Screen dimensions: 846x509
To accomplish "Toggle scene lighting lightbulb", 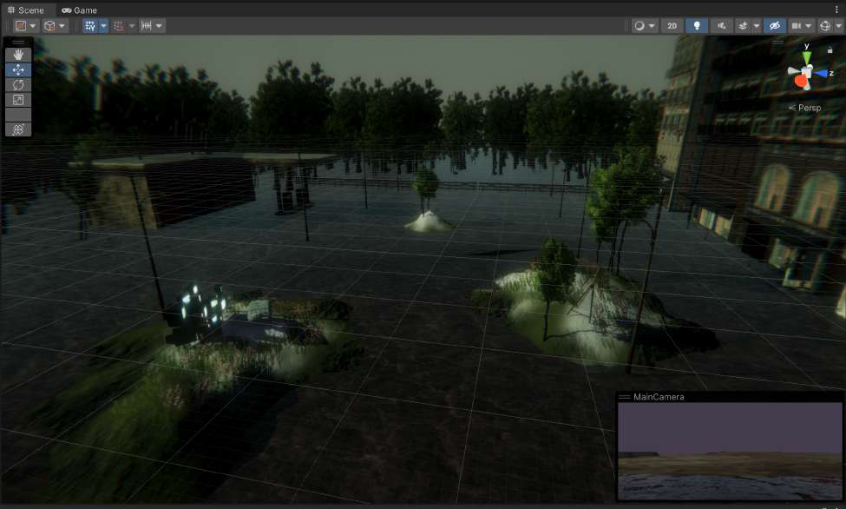I will [x=697, y=26].
